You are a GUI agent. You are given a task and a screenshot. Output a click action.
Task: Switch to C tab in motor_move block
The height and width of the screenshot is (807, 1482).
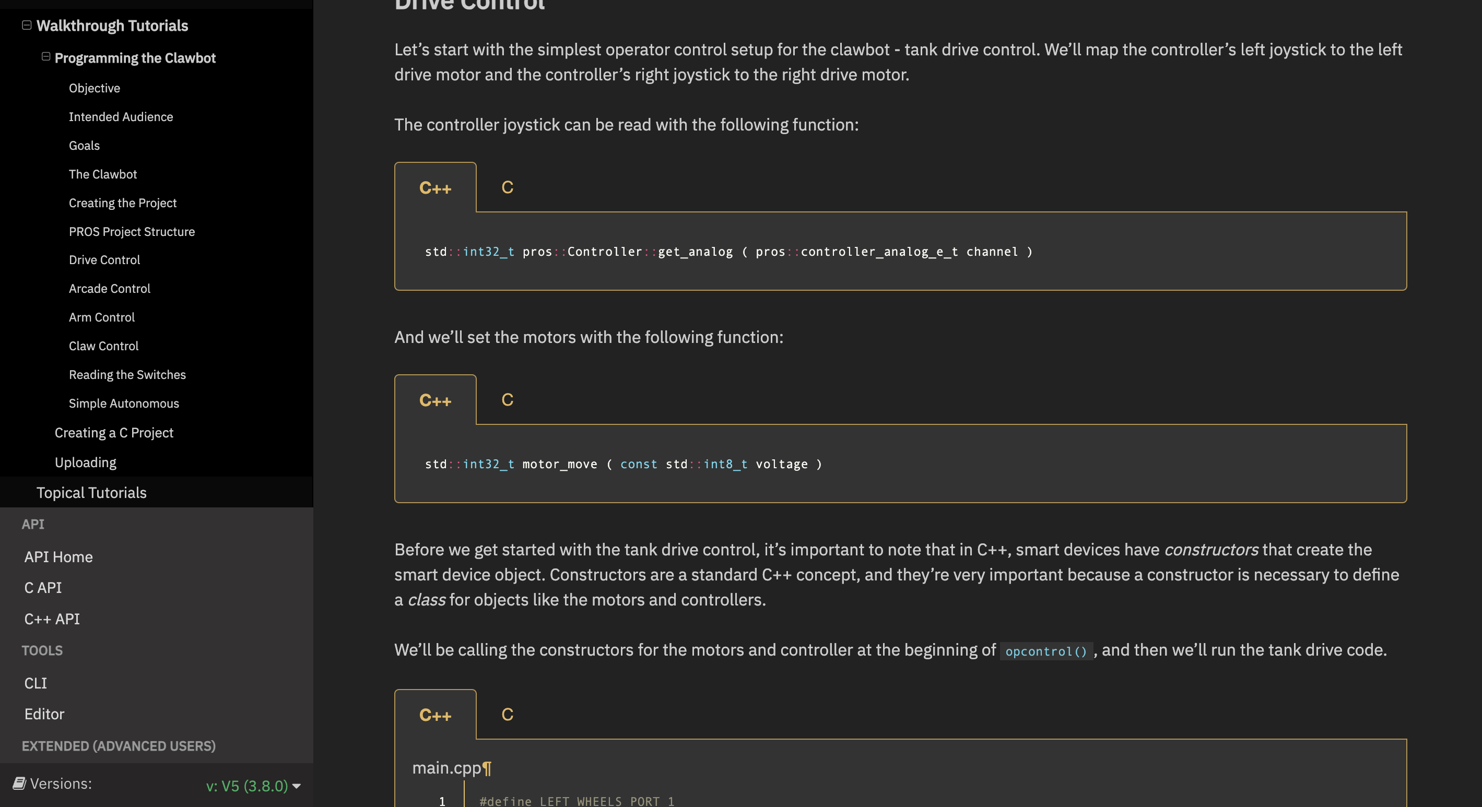coord(508,399)
